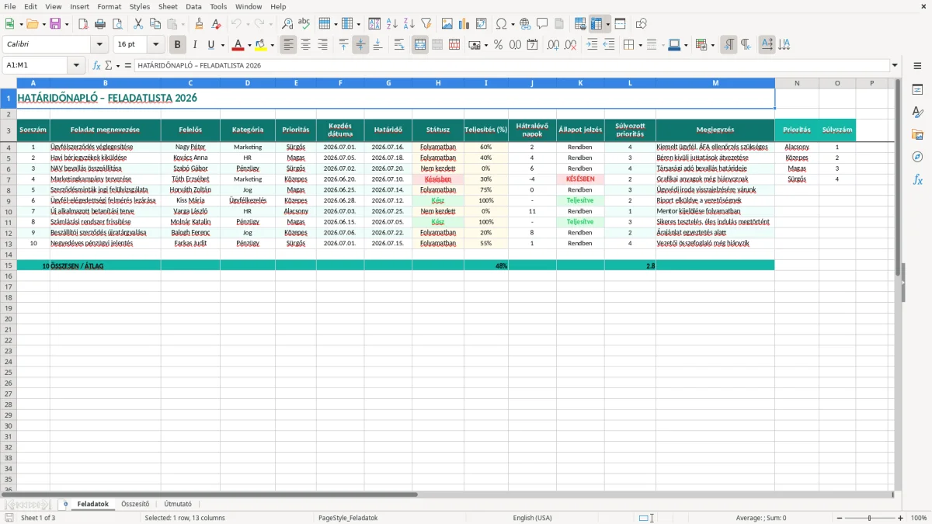This screenshot has height=524, width=932.
Task: Click row header 15
Action: point(8,265)
